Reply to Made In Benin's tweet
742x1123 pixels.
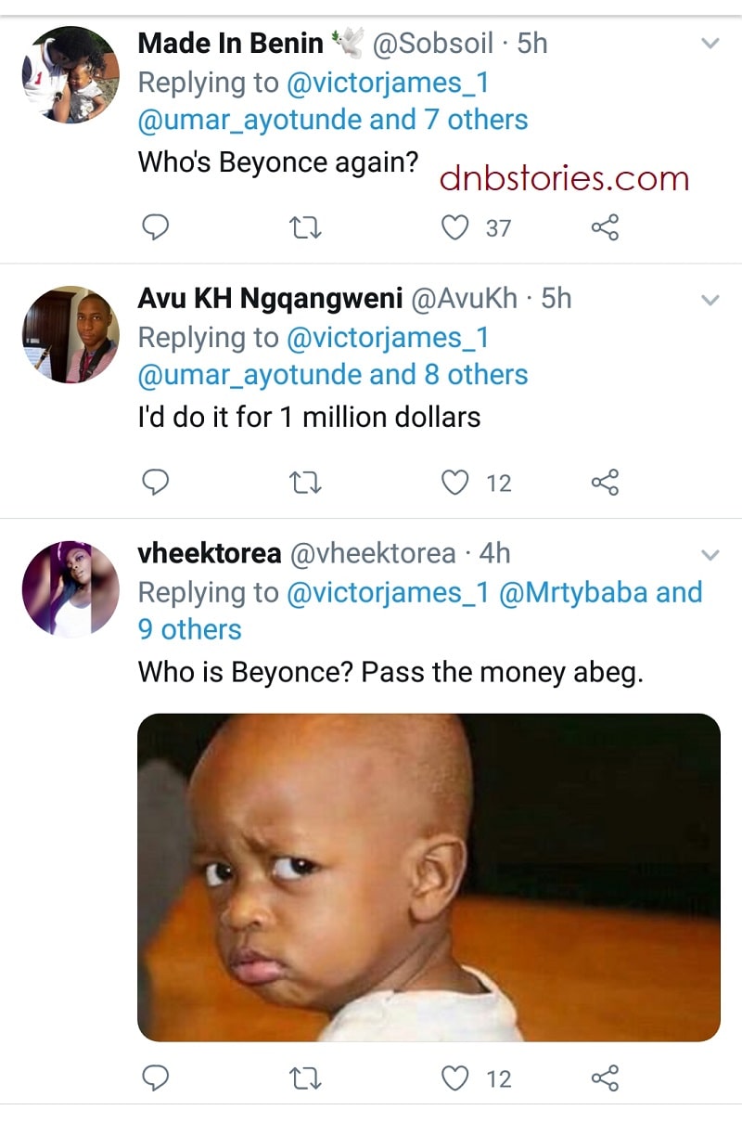pos(158,227)
